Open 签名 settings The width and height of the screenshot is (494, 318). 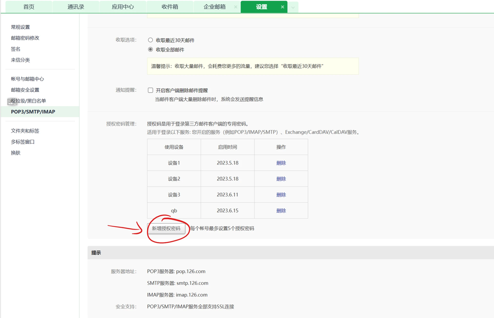(16, 49)
